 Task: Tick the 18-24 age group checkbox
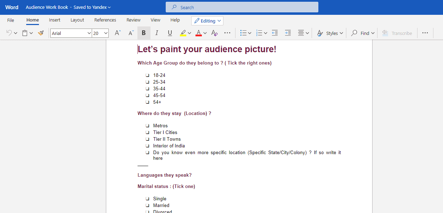click(x=147, y=75)
